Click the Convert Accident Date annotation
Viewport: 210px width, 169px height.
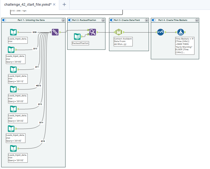[123, 42]
